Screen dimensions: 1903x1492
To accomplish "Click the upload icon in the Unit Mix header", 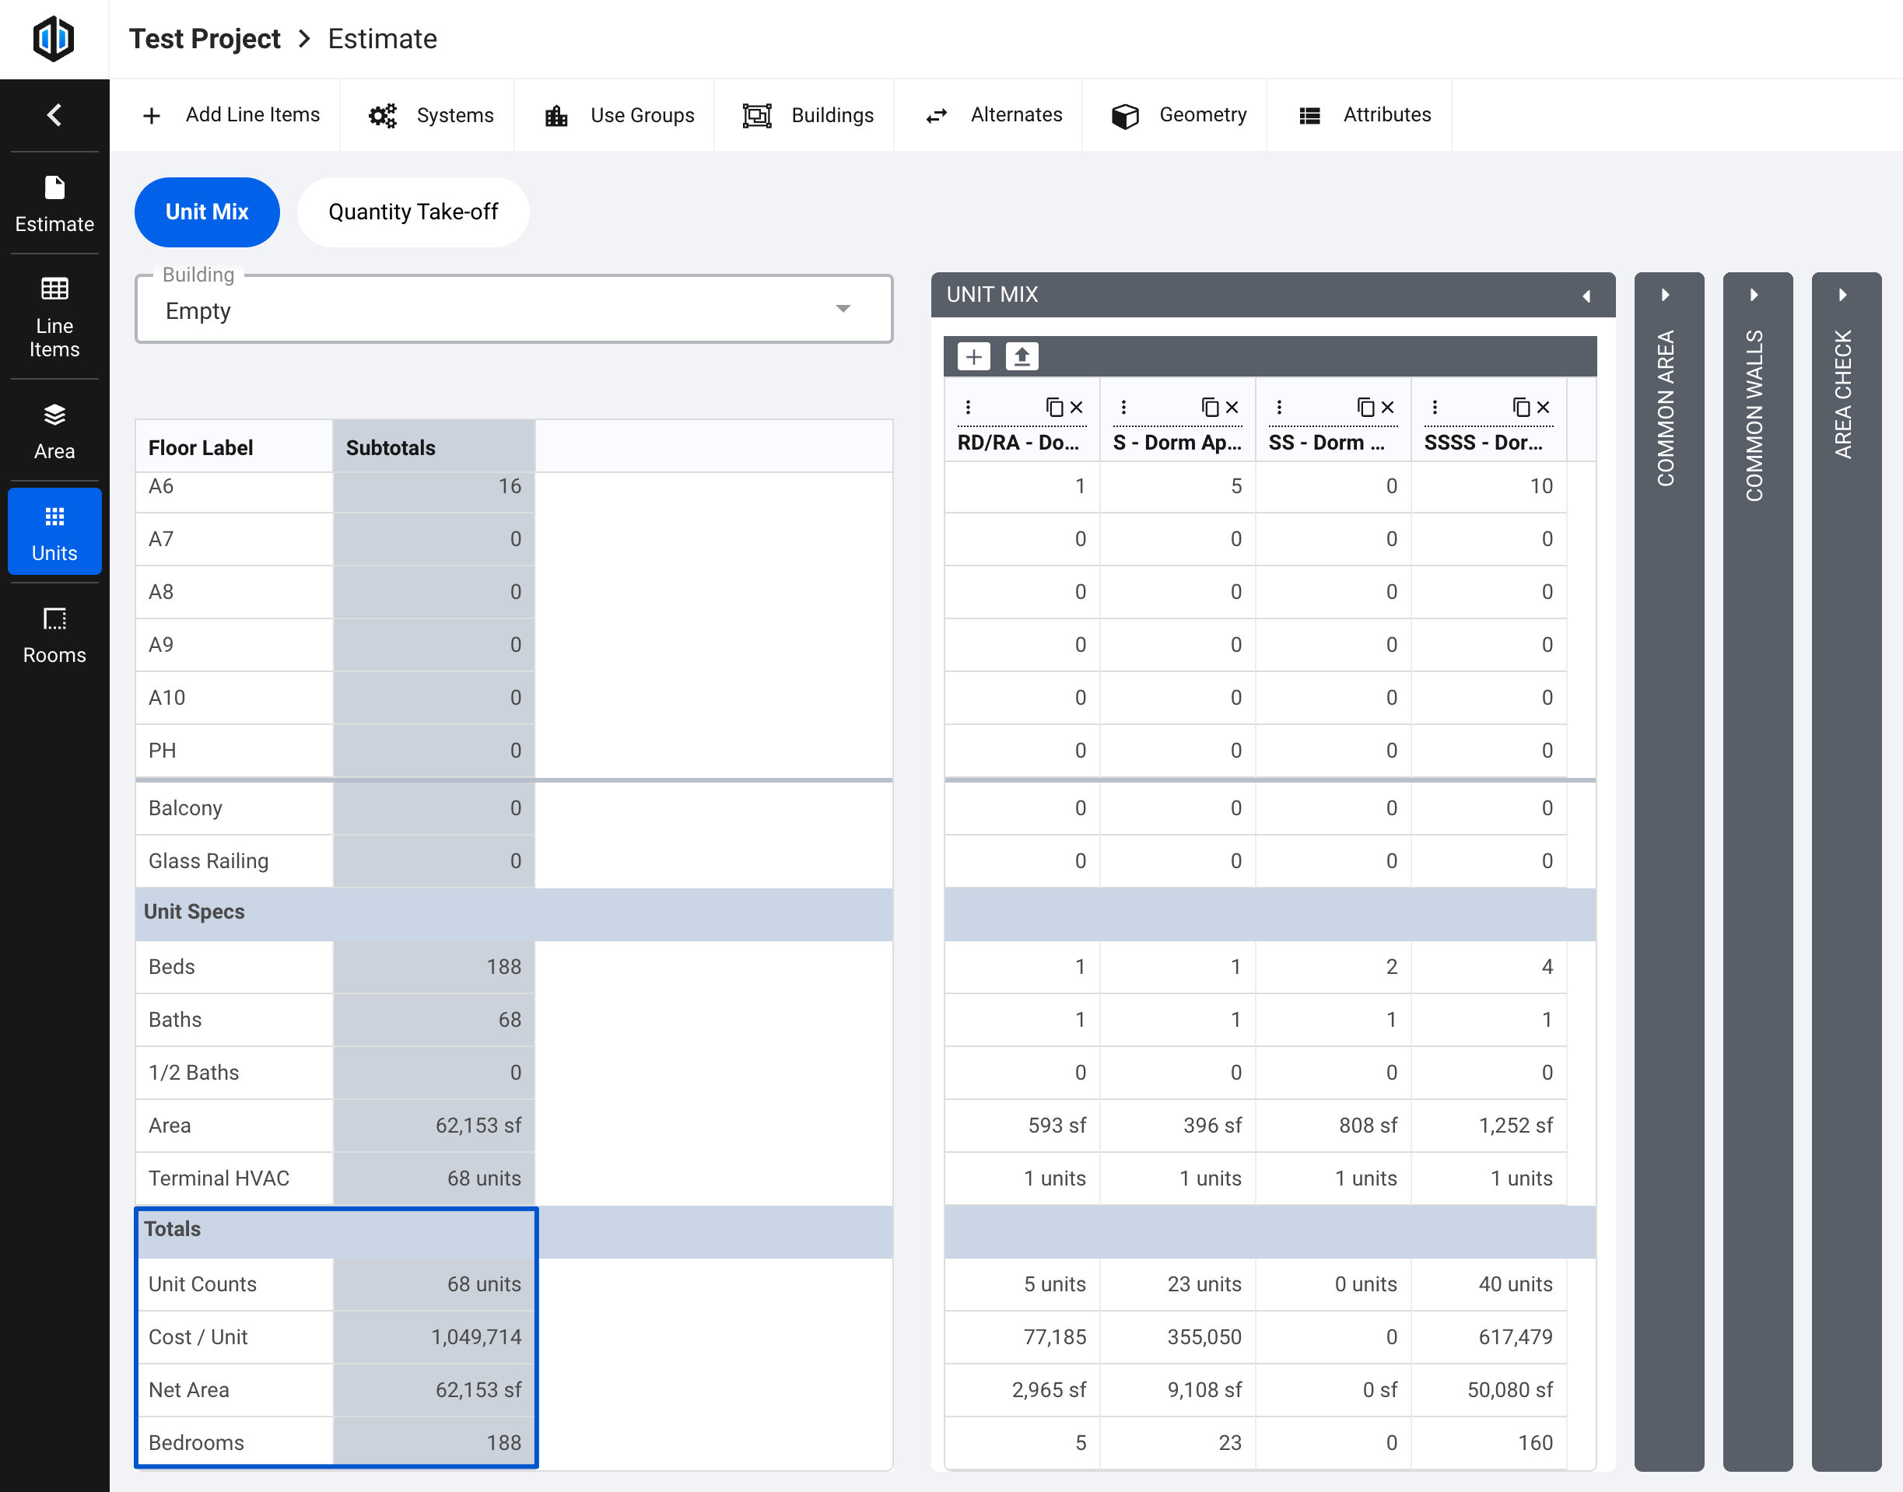I will [x=1022, y=356].
